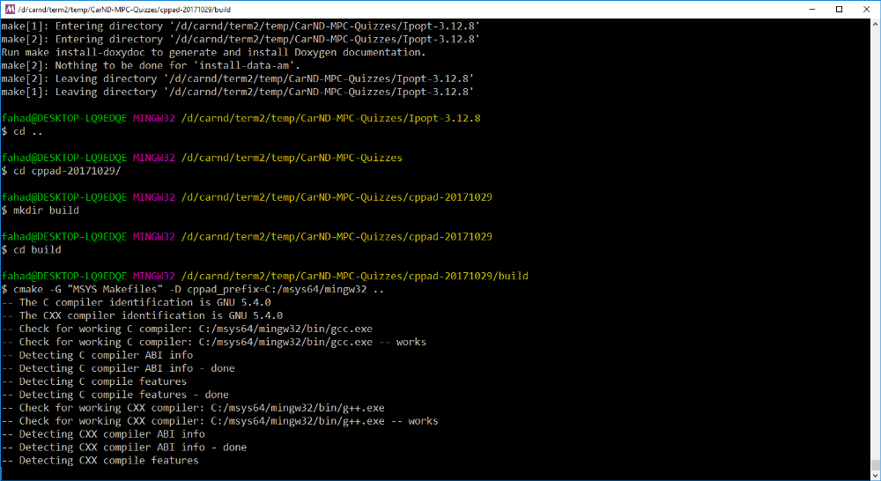This screenshot has width=881, height=481.
Task: Click the window title path text
Action: click(x=124, y=10)
